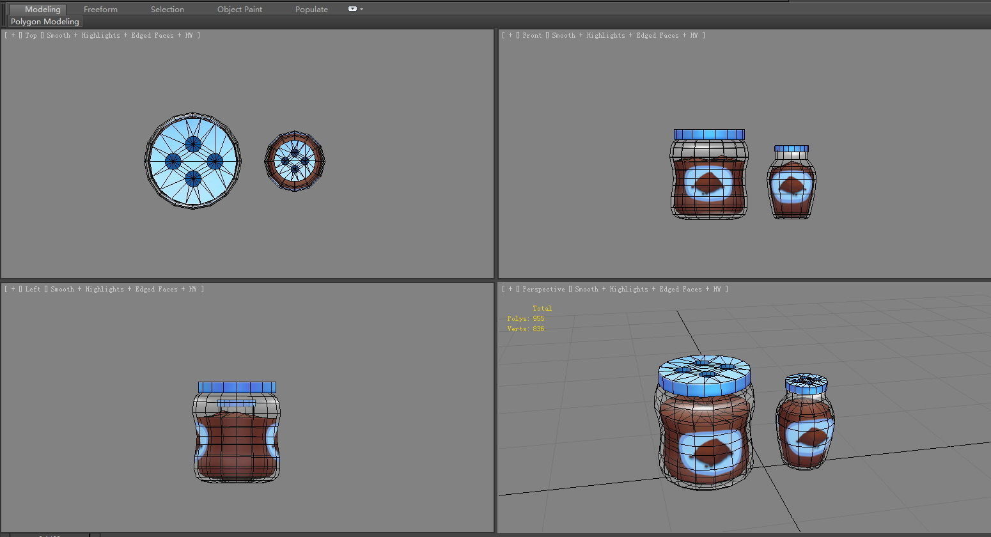This screenshot has width=991, height=537.
Task: Open the Top viewport [+] general menu
Action: [13, 35]
